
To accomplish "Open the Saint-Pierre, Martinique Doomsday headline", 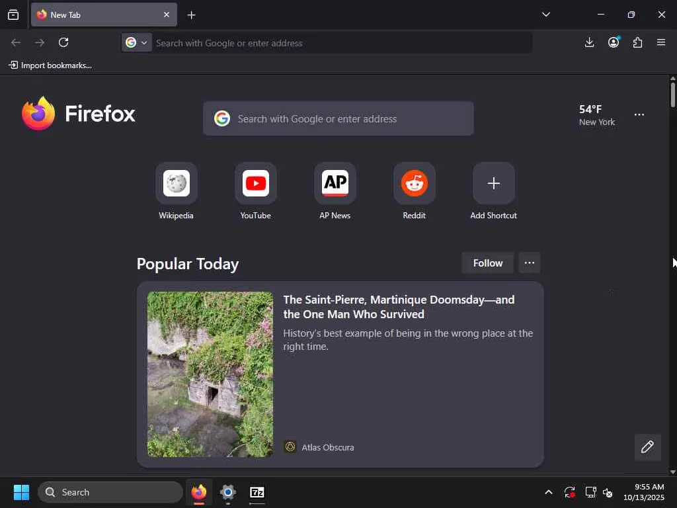I will click(399, 307).
